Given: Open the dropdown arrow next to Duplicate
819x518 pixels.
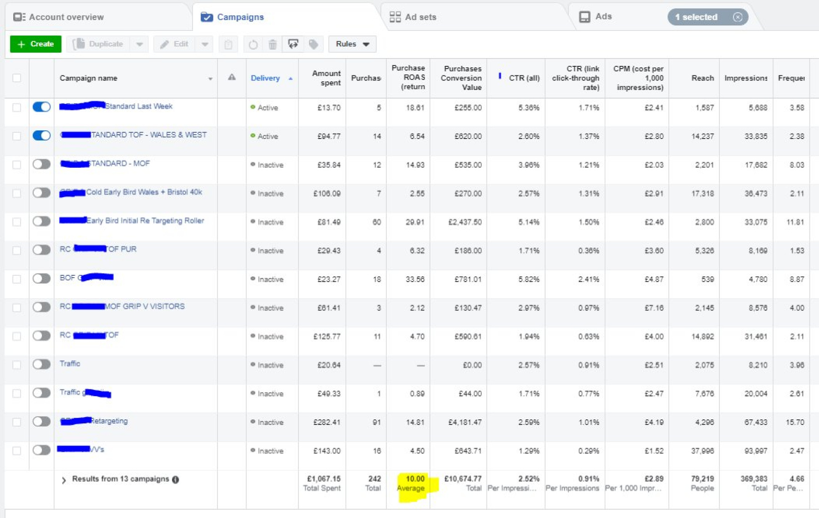Looking at the screenshot, I should tap(139, 44).
